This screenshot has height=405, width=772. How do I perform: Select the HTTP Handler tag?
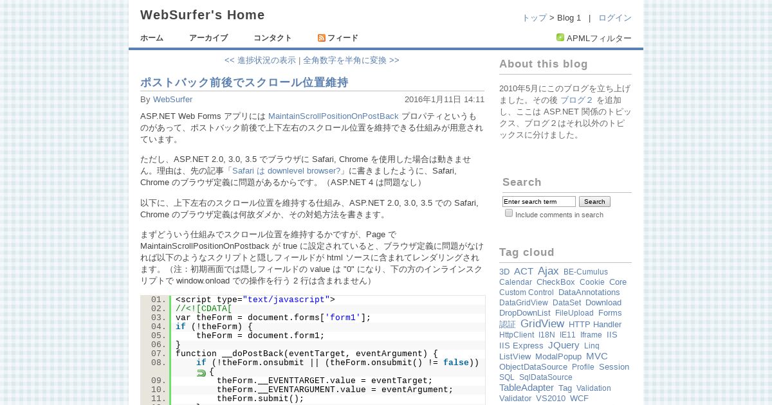point(595,325)
